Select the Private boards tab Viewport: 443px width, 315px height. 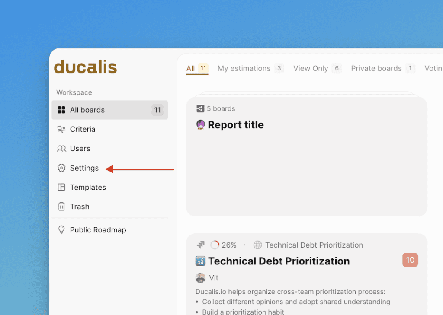point(376,68)
